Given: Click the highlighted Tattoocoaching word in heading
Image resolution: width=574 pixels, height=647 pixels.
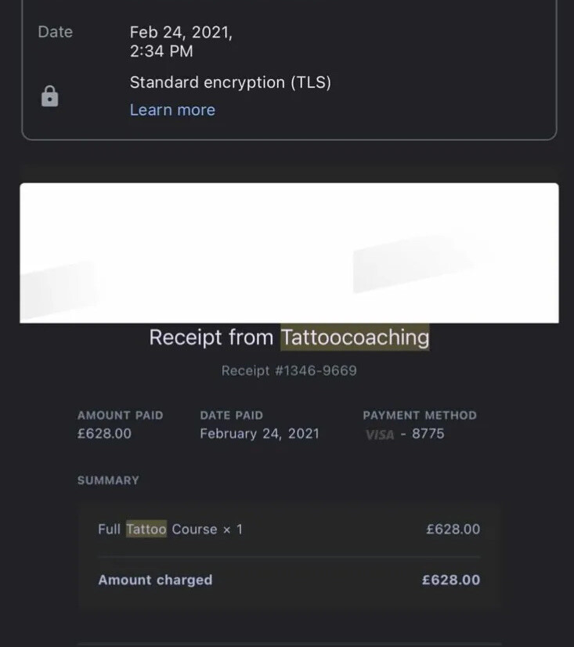Looking at the screenshot, I should [x=355, y=338].
